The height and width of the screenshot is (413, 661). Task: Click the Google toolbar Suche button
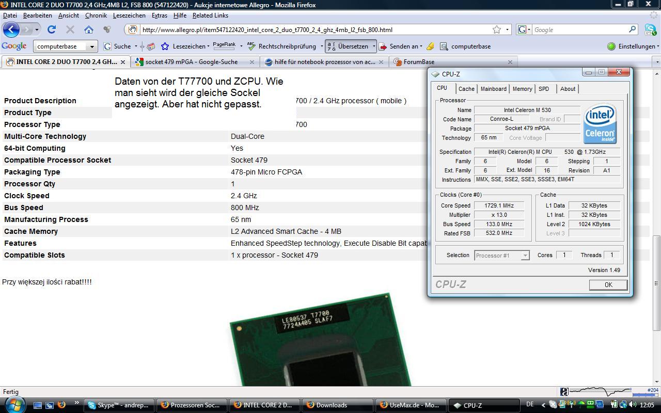pos(118,46)
